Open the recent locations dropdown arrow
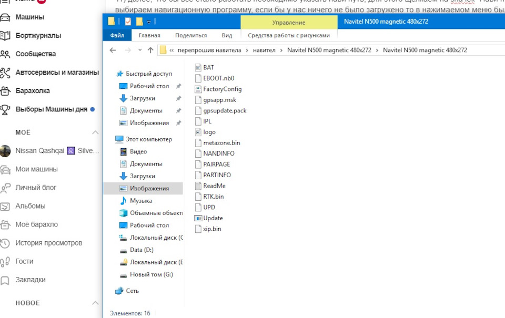Viewport: 505px width, 318px height. pos(140,50)
